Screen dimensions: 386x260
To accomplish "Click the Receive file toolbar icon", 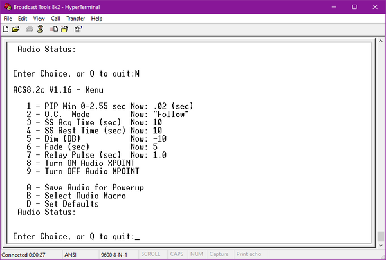I will (65, 29).
